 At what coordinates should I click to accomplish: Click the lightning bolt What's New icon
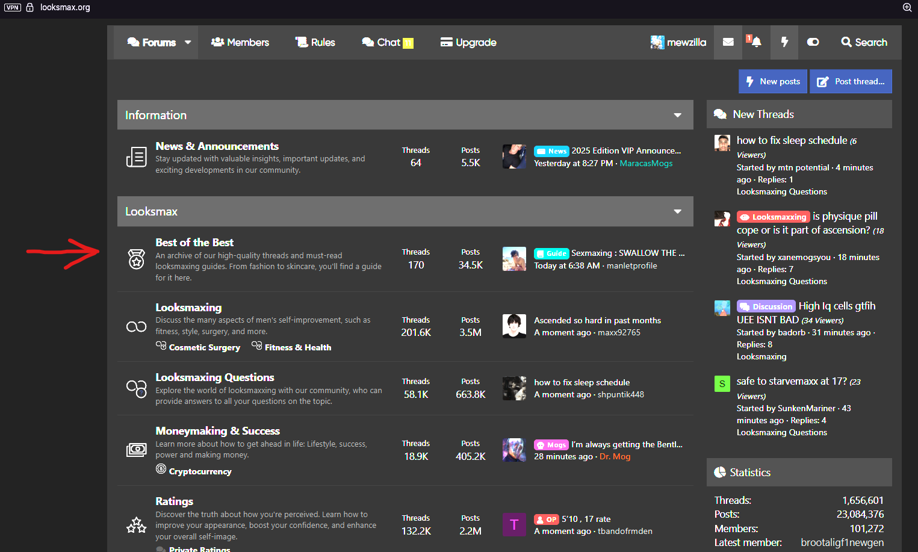(784, 42)
